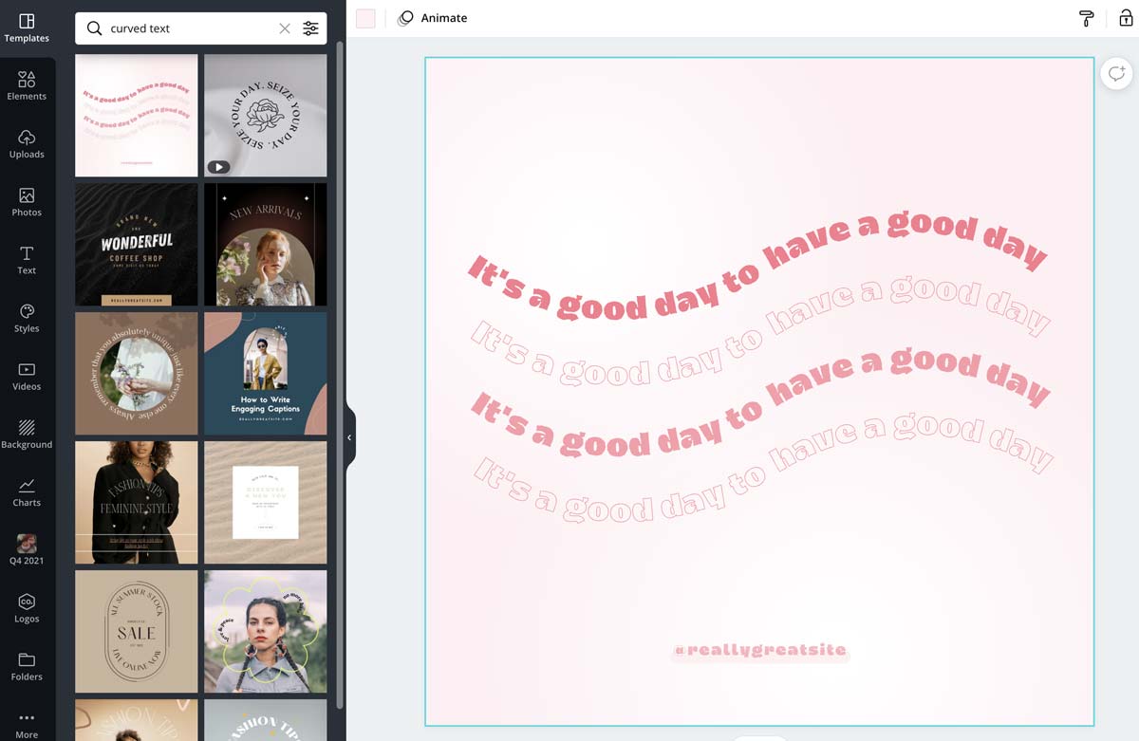Open the search filters options
The image size is (1139, 741).
point(310,28)
